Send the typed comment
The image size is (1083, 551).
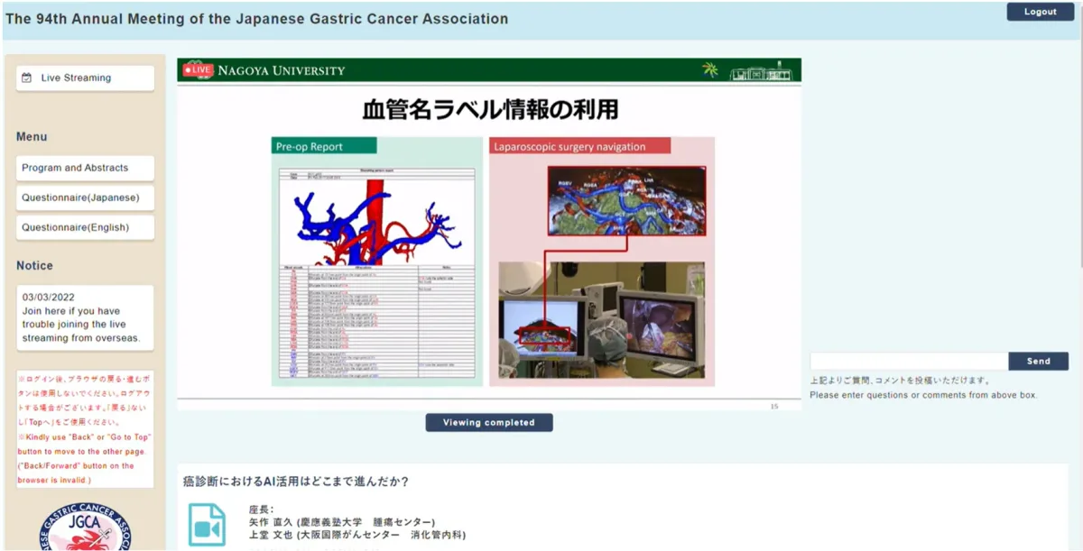(1038, 361)
